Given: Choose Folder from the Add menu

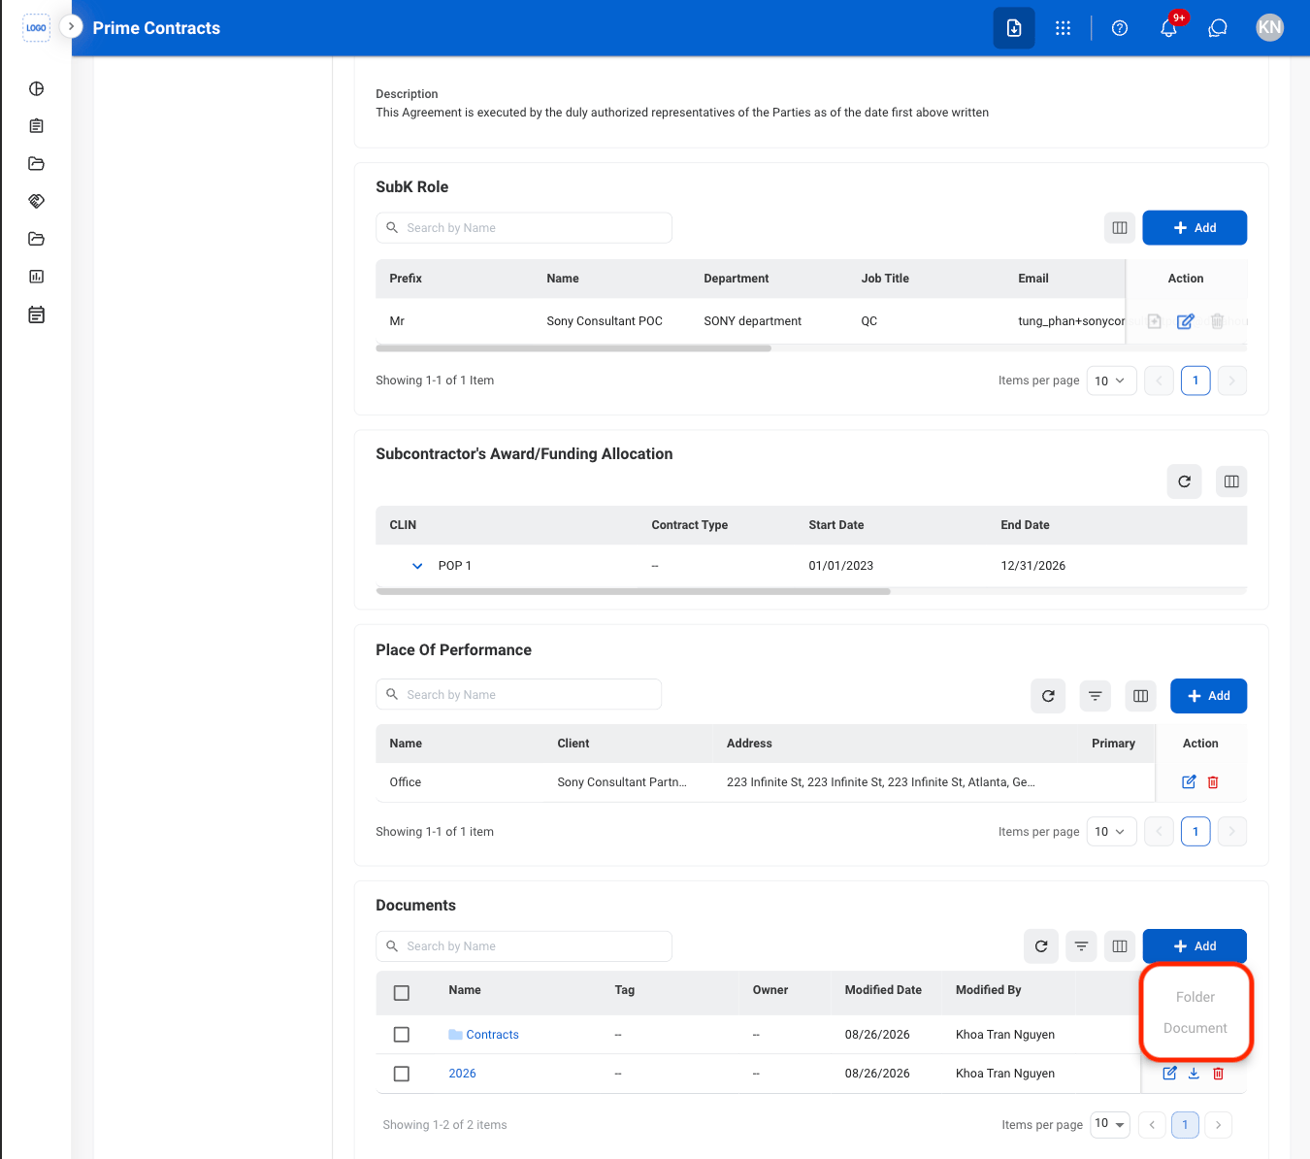Looking at the screenshot, I should (x=1195, y=997).
